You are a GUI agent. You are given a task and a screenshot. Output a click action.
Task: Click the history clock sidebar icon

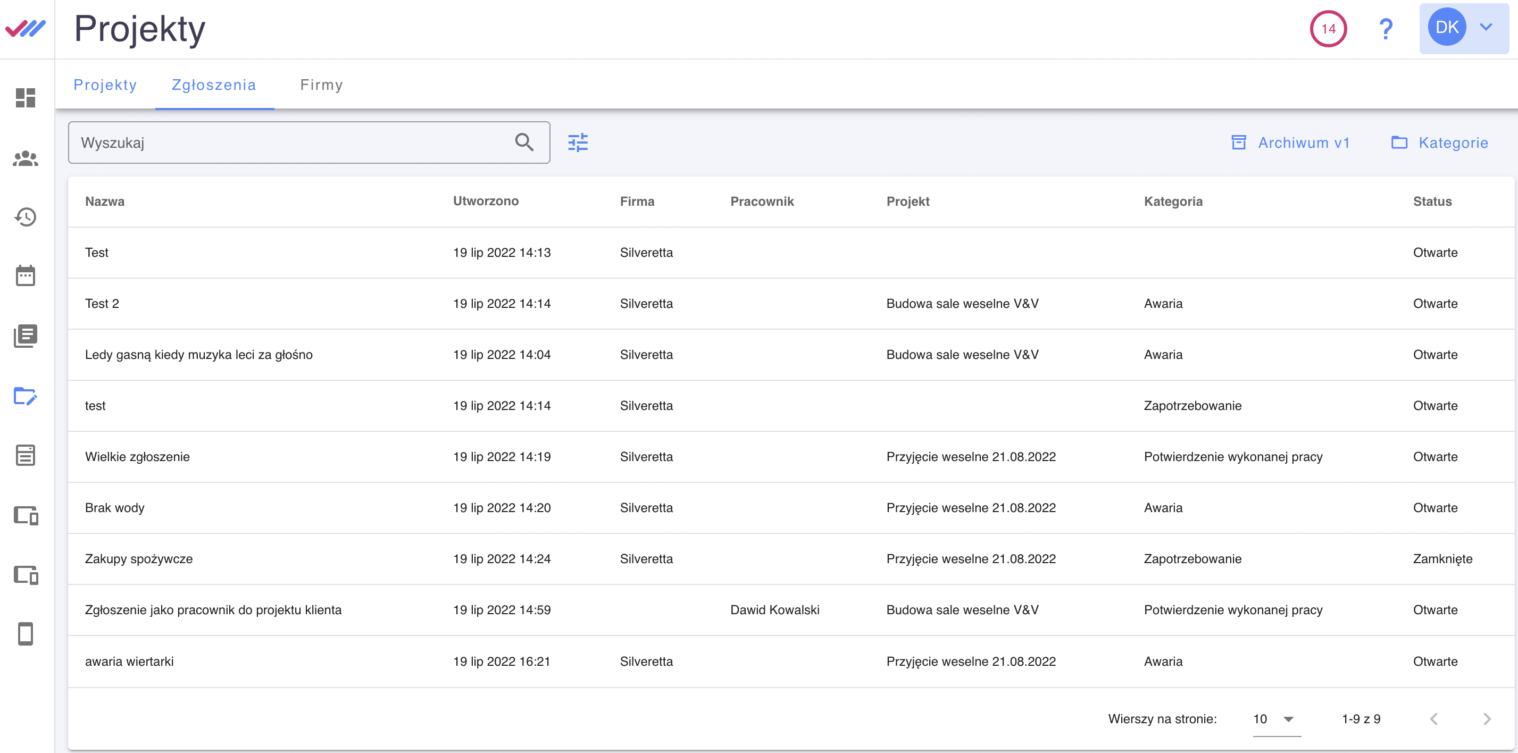(x=26, y=217)
